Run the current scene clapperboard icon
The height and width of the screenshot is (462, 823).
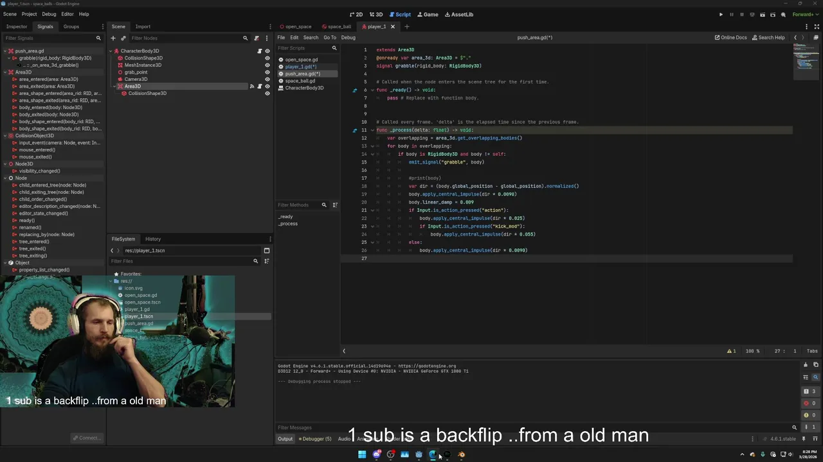pyautogui.click(x=763, y=14)
